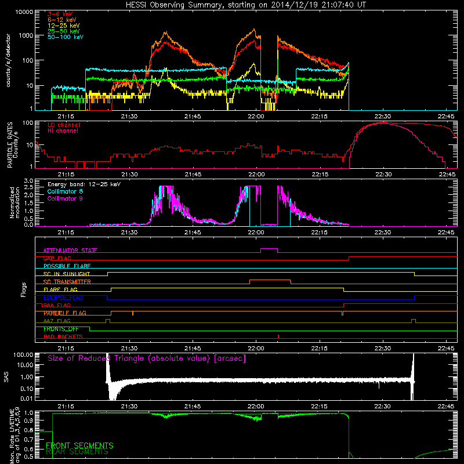Select the Collimator 9 legend label
The image size is (464, 464).
tap(65, 198)
